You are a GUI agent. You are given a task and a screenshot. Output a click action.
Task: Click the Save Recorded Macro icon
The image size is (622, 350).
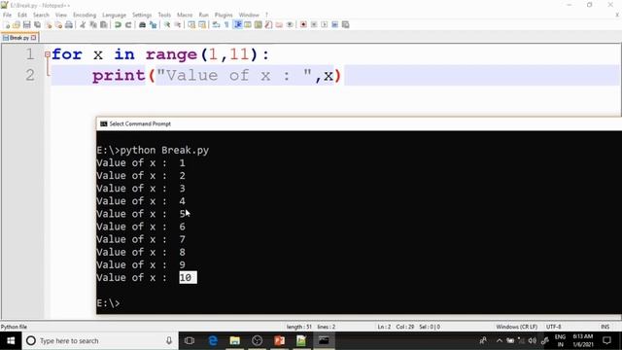tap(346, 25)
